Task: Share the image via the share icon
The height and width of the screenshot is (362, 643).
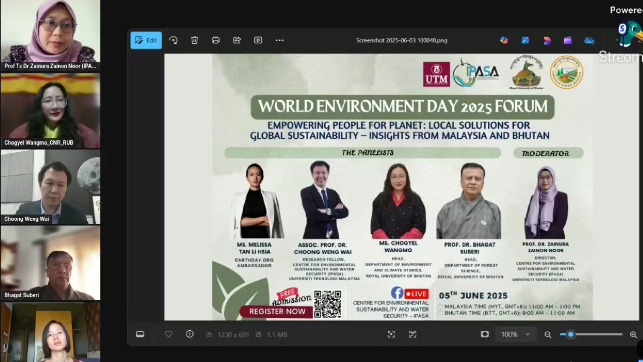Action: 237,40
